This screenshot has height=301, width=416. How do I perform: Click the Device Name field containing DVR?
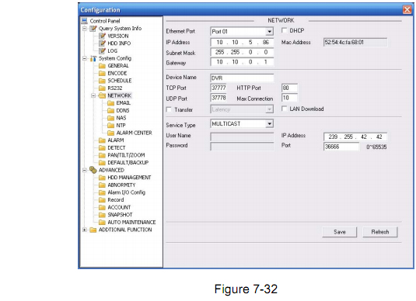[242, 78]
